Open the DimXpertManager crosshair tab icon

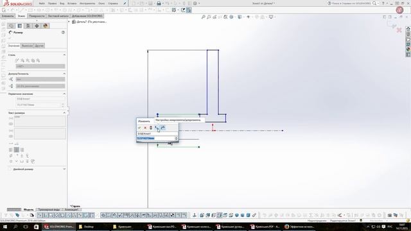(x=37, y=26)
